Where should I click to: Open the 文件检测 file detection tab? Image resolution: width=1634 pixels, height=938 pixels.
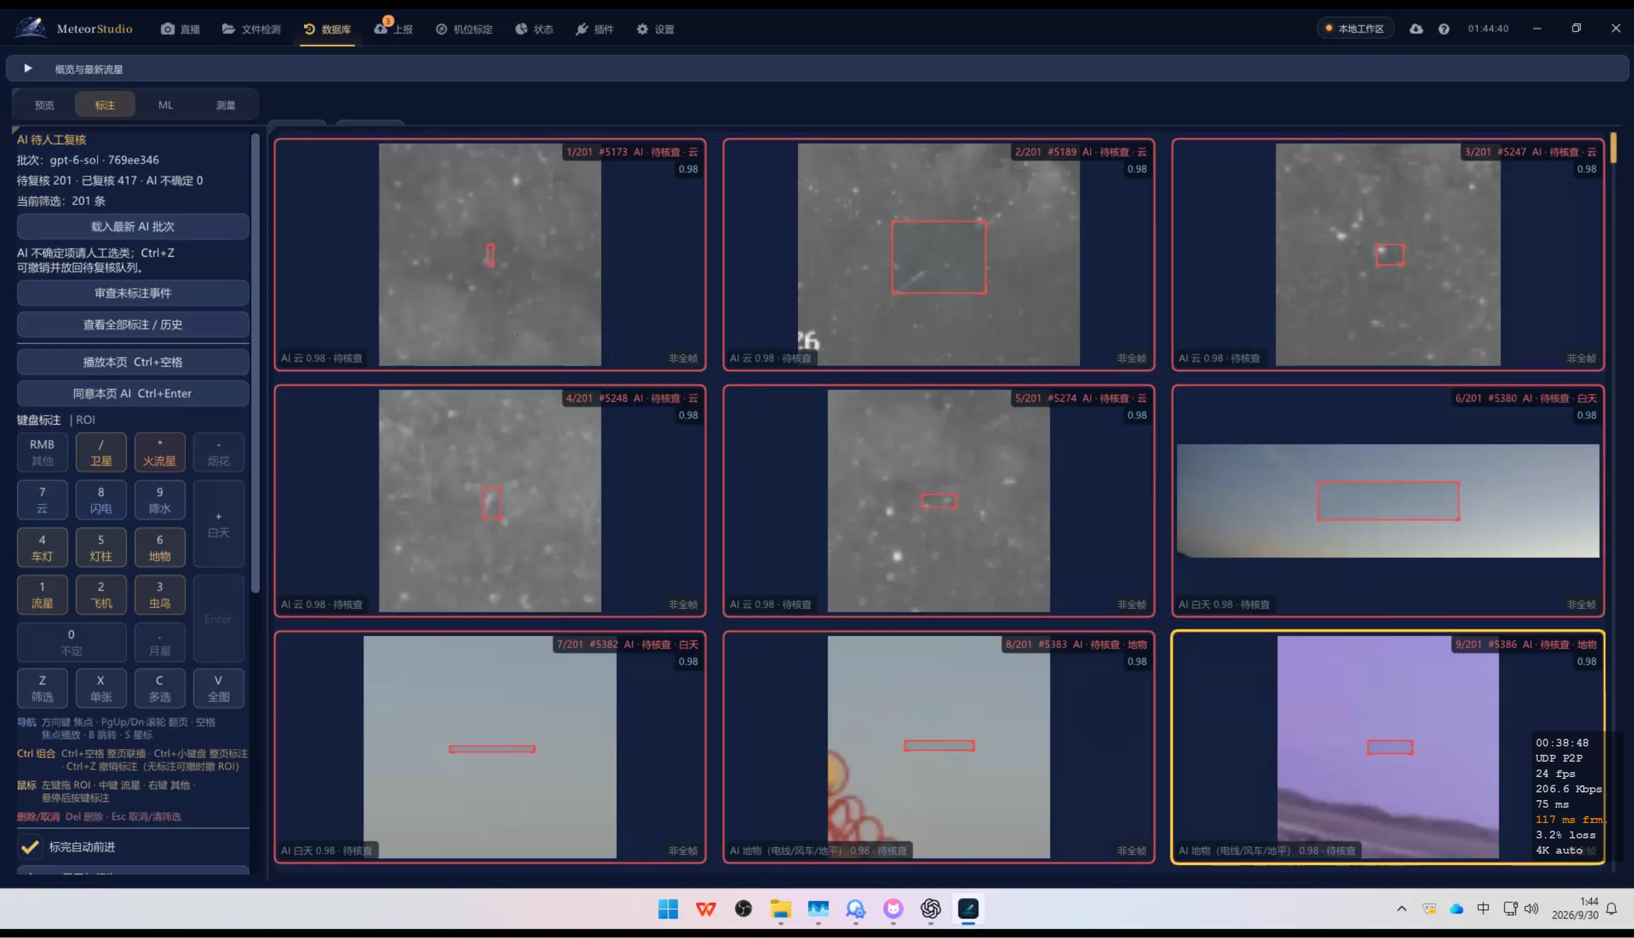[251, 29]
